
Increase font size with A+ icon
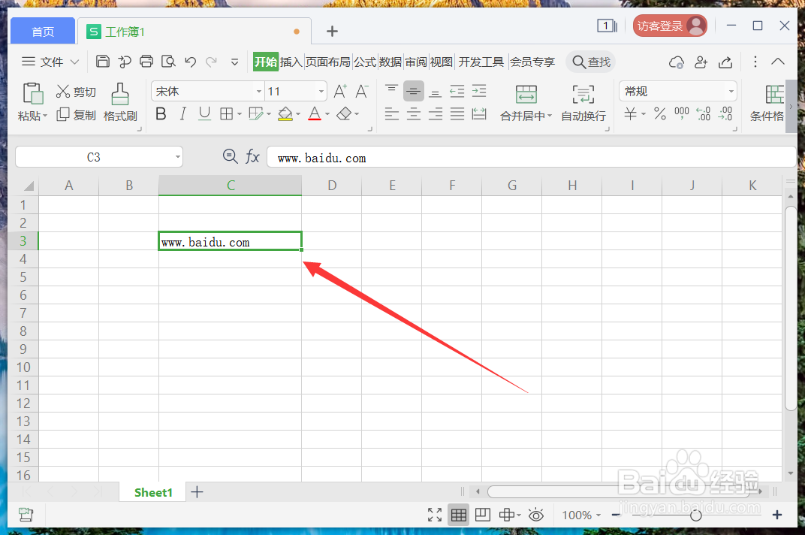(x=340, y=92)
